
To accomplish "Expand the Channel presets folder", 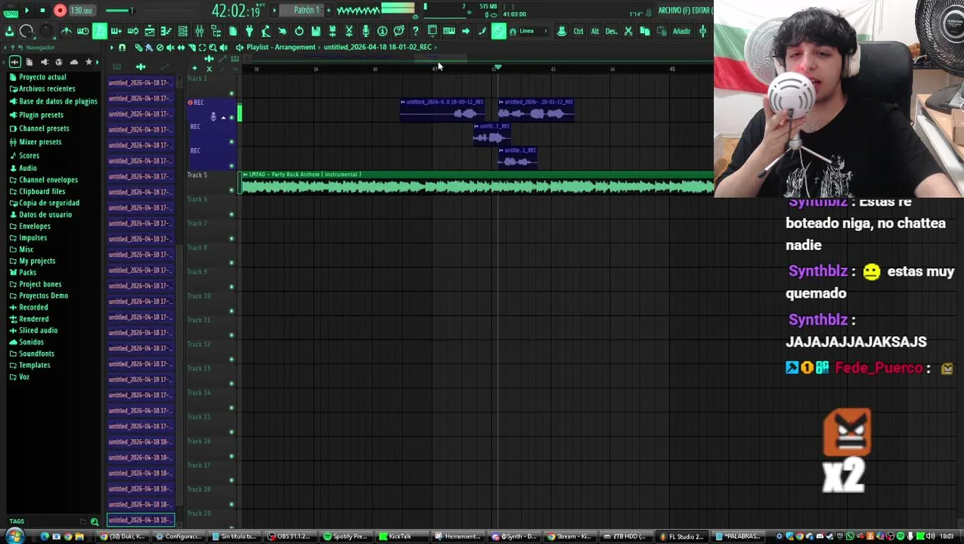I will pyautogui.click(x=44, y=128).
